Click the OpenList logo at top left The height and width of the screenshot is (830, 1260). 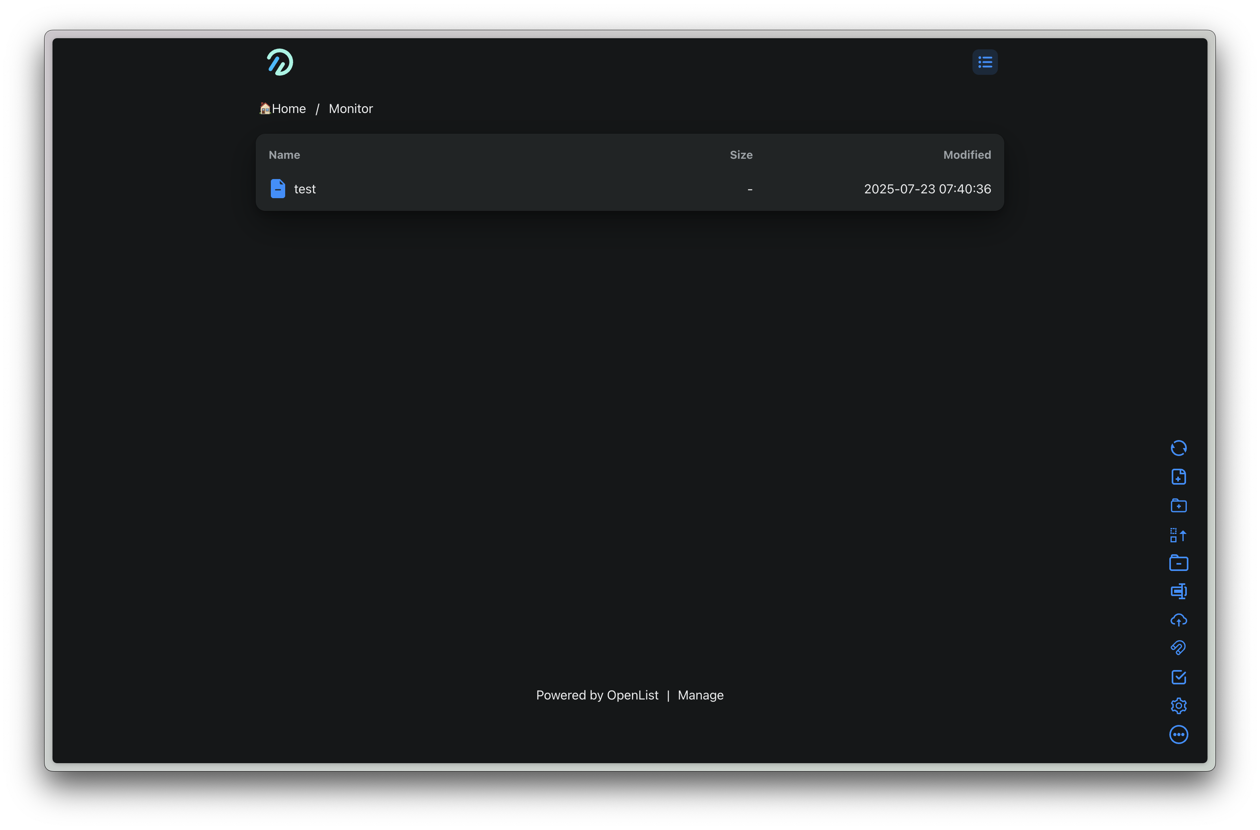click(280, 62)
